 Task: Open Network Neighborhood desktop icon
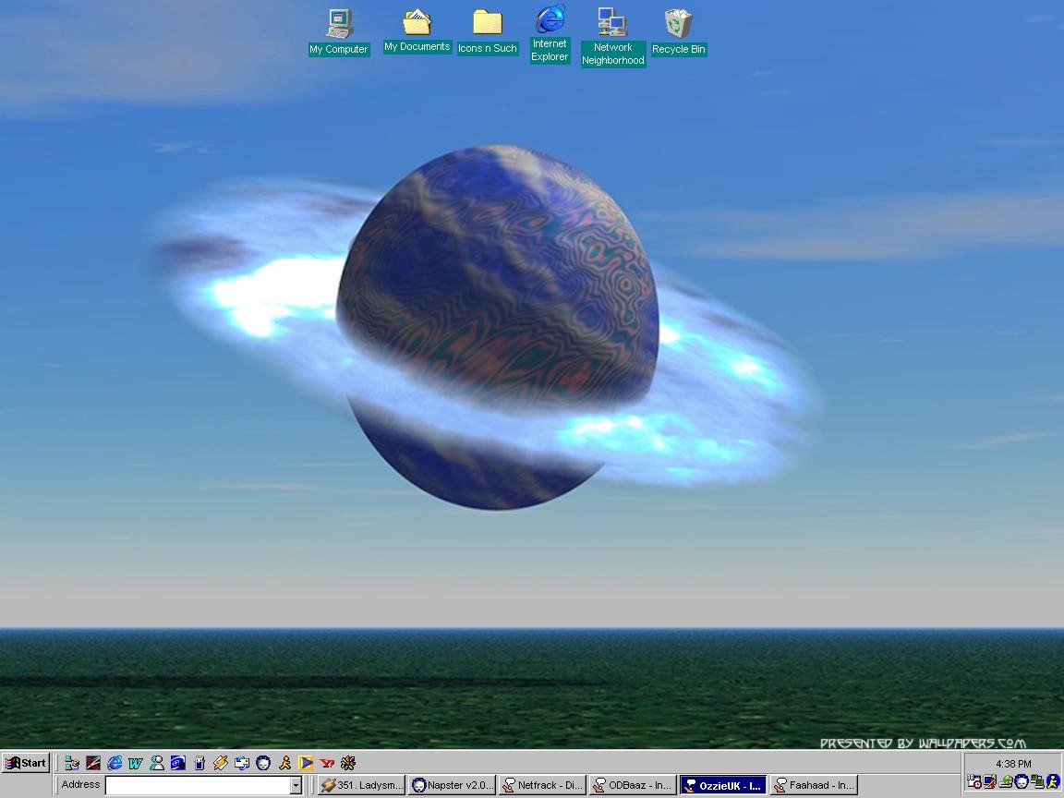tap(612, 23)
